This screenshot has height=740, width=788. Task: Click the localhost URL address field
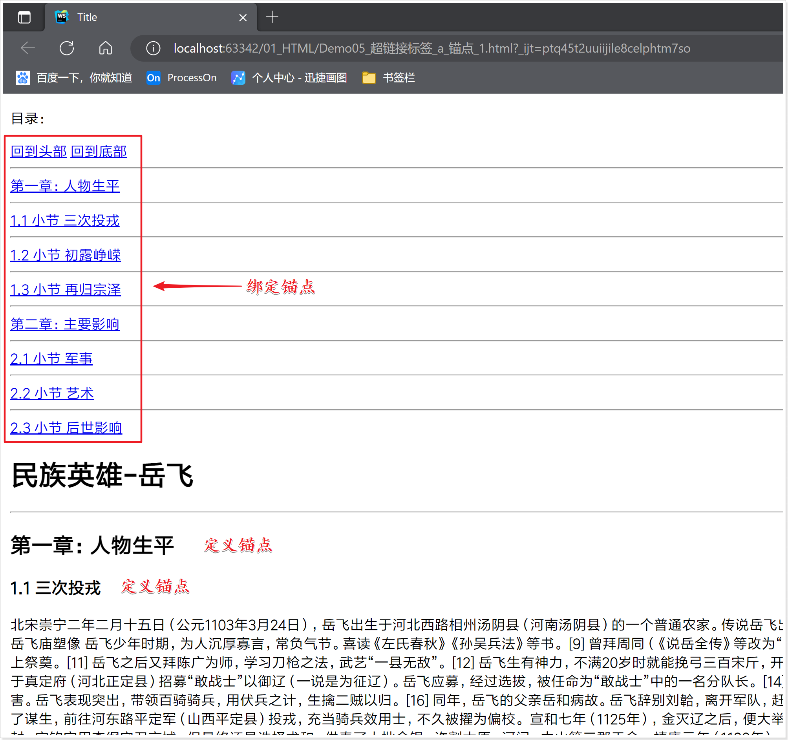point(432,48)
